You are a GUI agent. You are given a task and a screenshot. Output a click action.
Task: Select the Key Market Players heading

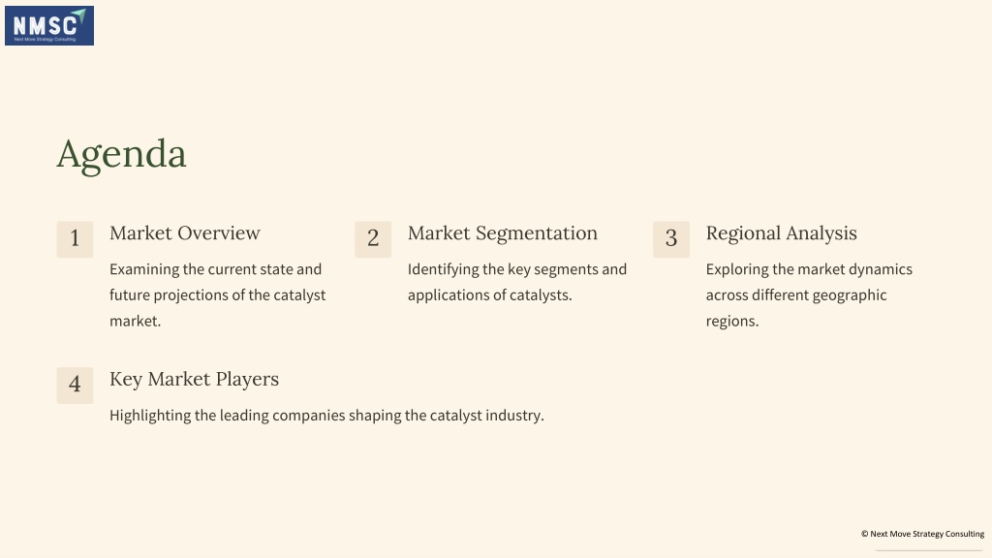[x=194, y=379]
